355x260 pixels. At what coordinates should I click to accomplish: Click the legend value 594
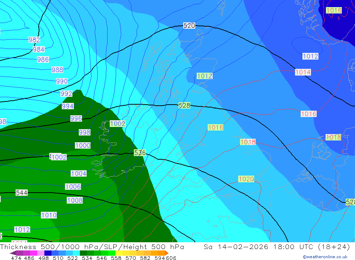160,258
